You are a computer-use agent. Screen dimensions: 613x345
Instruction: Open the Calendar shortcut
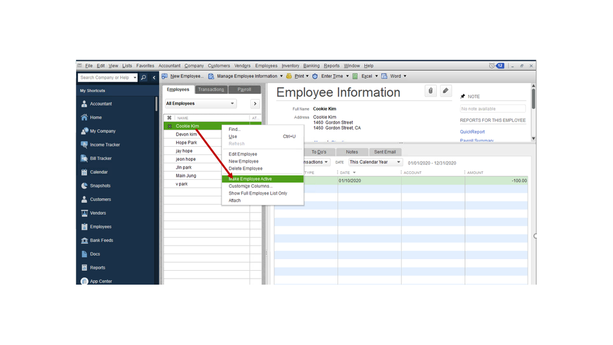99,172
